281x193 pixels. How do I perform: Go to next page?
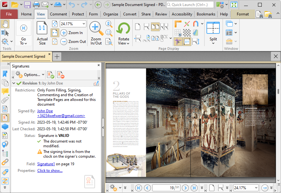(185, 188)
